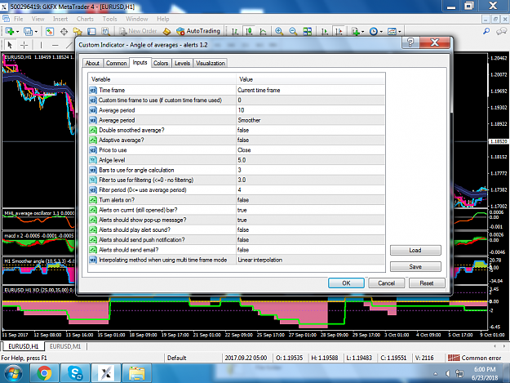Open the File menu
The height and width of the screenshot is (383, 510).
(18, 19)
